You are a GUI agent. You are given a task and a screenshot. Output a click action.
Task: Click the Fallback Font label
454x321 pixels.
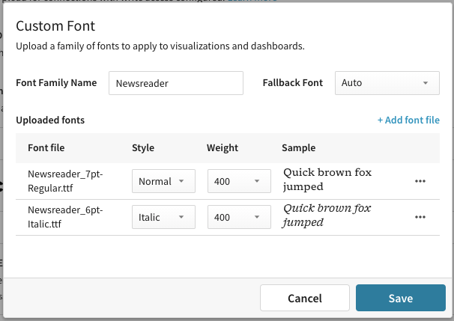[x=292, y=83]
